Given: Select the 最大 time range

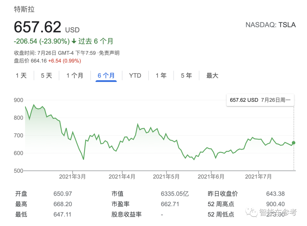Looking at the screenshot, I should [x=212, y=75].
